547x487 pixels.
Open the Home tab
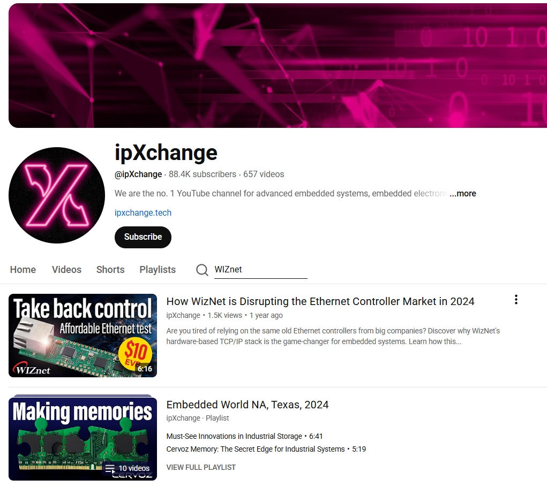click(x=23, y=270)
